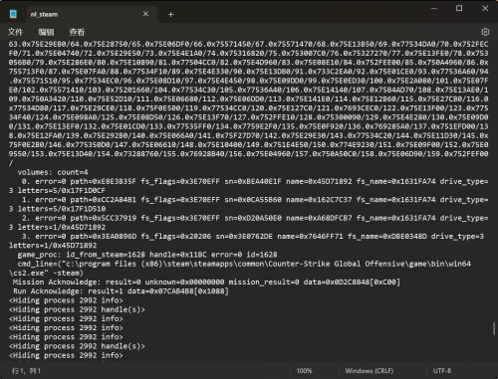Click the 'cs2.exe" -steam)' line

click(46, 273)
